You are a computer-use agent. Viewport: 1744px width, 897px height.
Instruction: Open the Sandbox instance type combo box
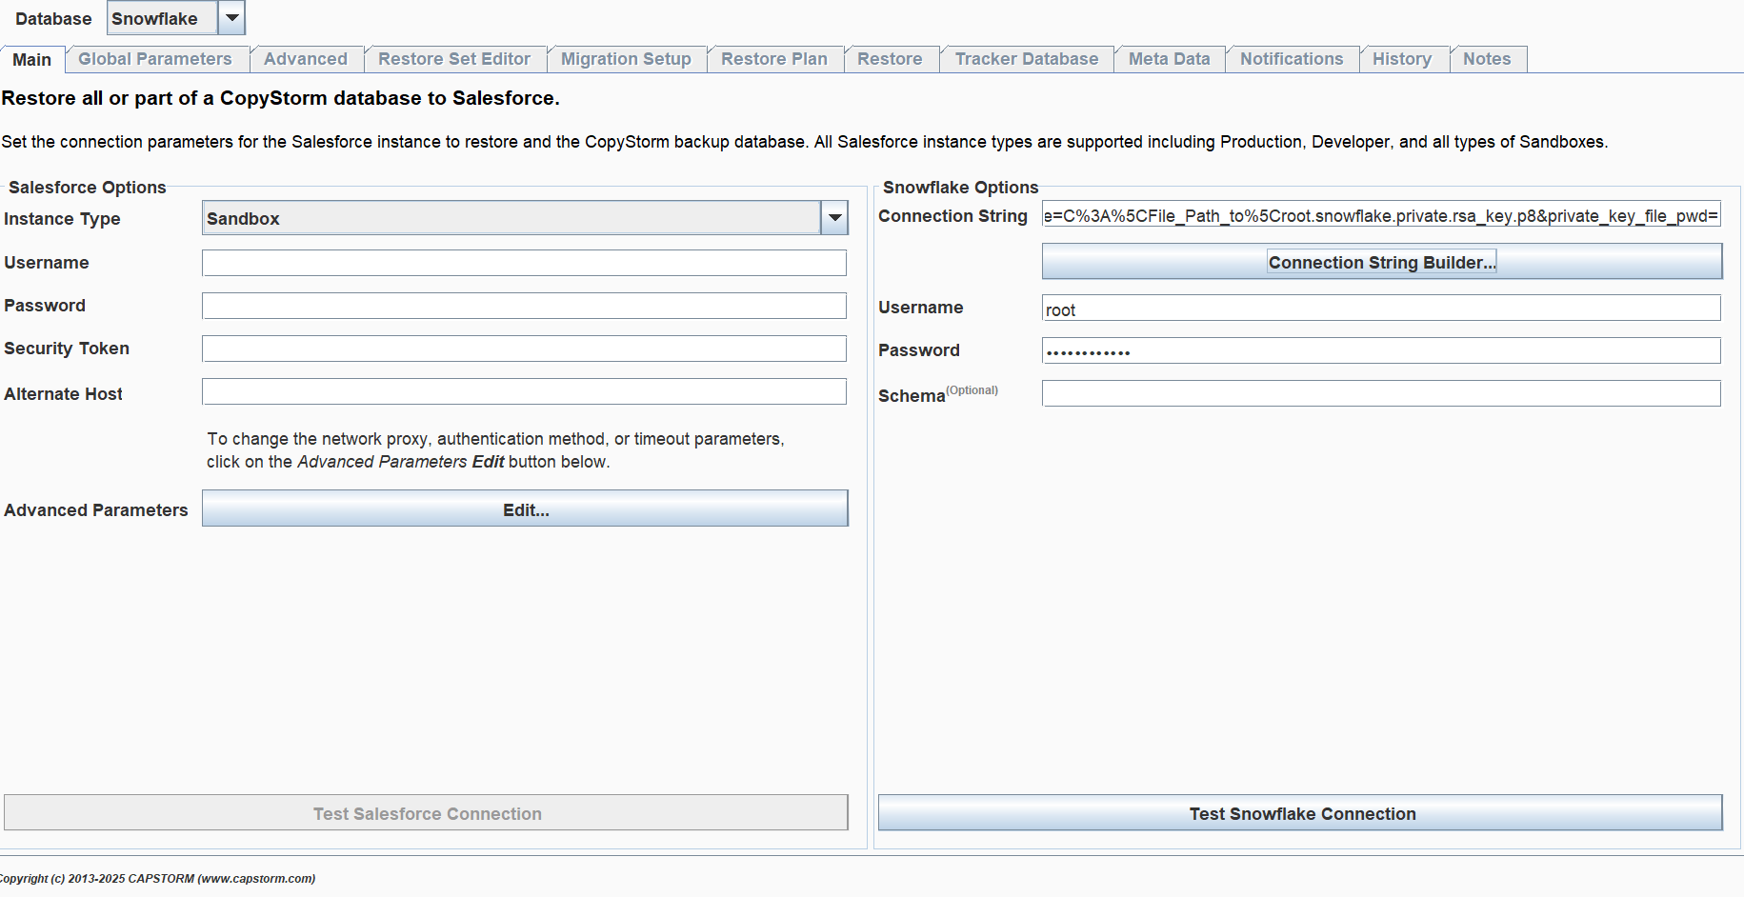click(525, 218)
